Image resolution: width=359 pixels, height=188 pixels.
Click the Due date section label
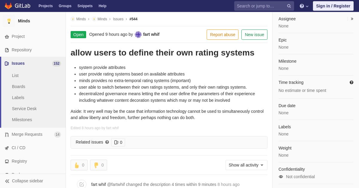click(x=287, y=106)
